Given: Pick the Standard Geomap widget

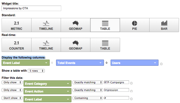Looking at the screenshot, I should [x=76, y=25].
